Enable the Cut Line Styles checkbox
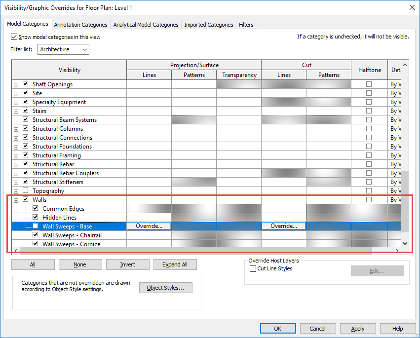This screenshot has width=420, height=338. pyautogui.click(x=253, y=268)
